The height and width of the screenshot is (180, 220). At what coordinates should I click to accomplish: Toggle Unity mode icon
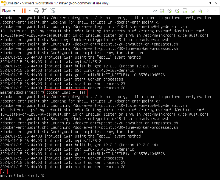(53, 11)
